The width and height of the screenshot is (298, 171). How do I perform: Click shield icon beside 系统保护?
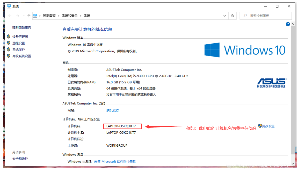[x=9, y=49]
